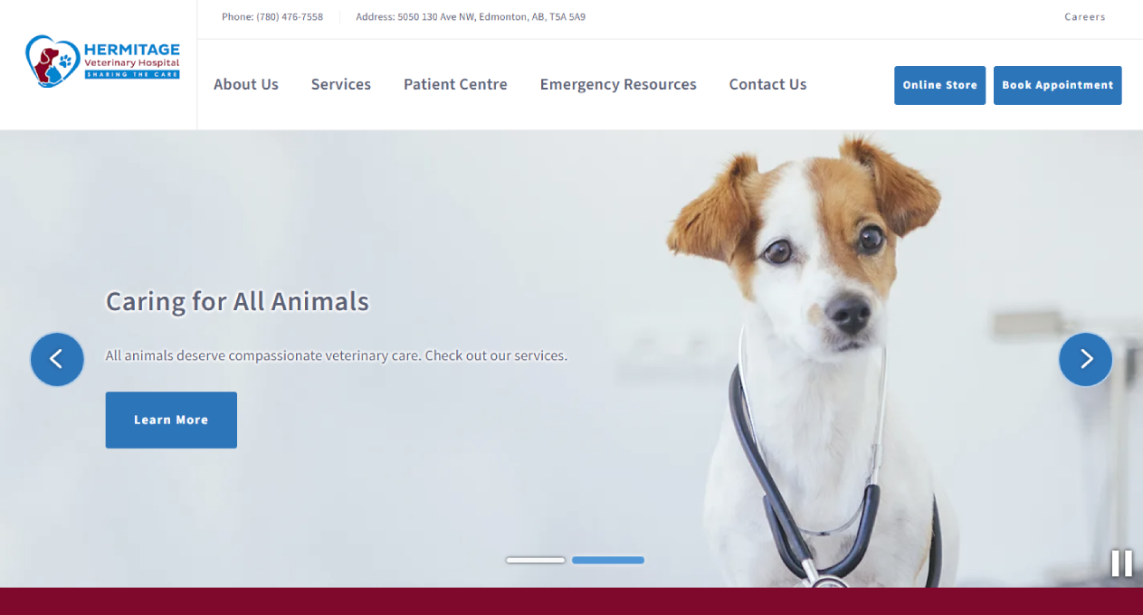Open the Careers link
This screenshot has width=1143, height=615.
(x=1084, y=17)
